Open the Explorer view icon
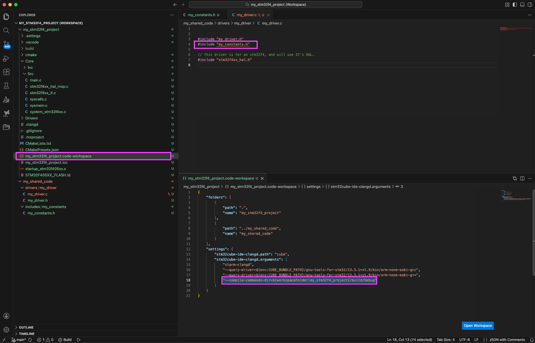535x343 pixels. [6, 17]
